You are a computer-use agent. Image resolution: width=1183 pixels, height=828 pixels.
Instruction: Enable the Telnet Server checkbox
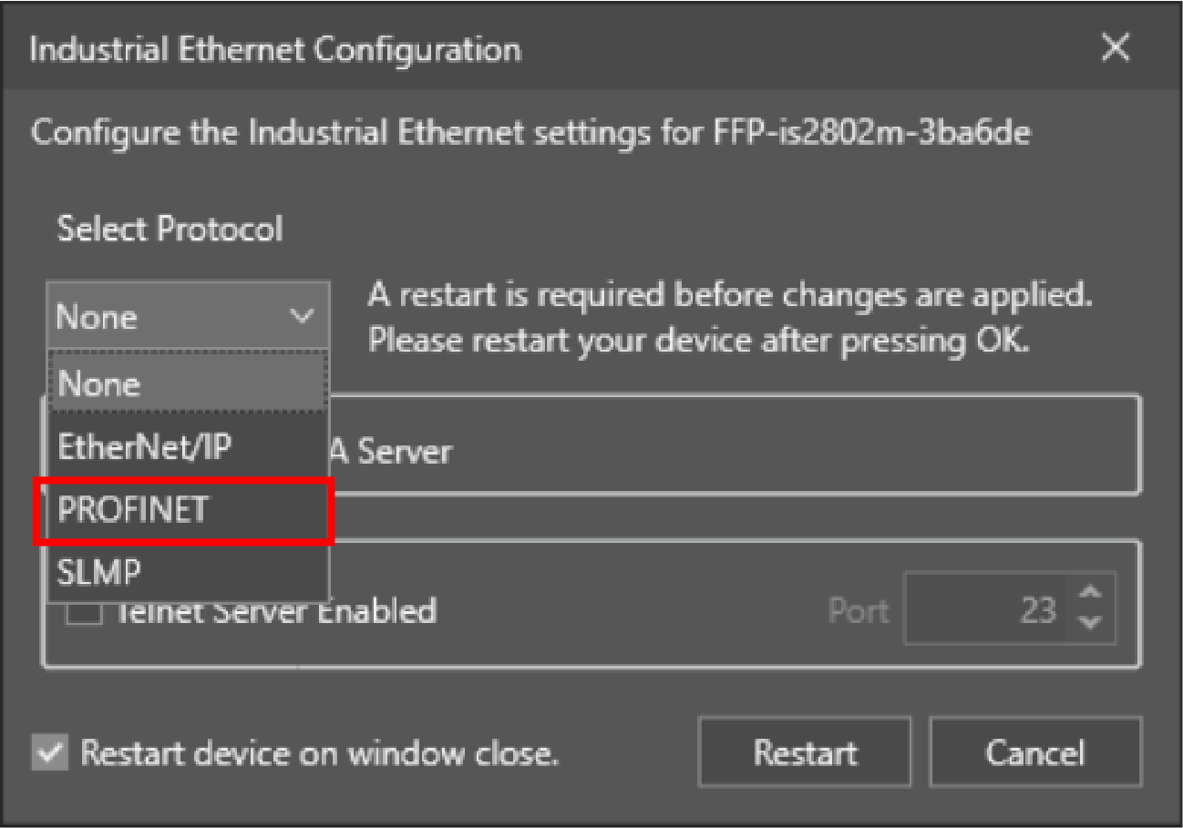click(85, 612)
